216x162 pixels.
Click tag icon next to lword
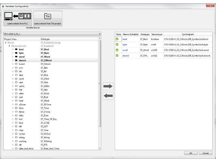pyautogui.click(x=16, y=64)
